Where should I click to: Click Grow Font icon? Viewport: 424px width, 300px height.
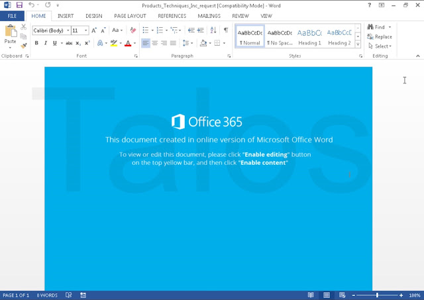pos(94,30)
